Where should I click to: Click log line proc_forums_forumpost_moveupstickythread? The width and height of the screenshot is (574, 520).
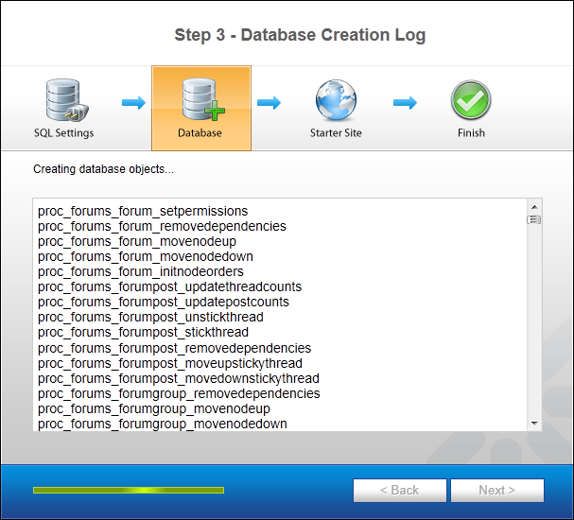170,363
